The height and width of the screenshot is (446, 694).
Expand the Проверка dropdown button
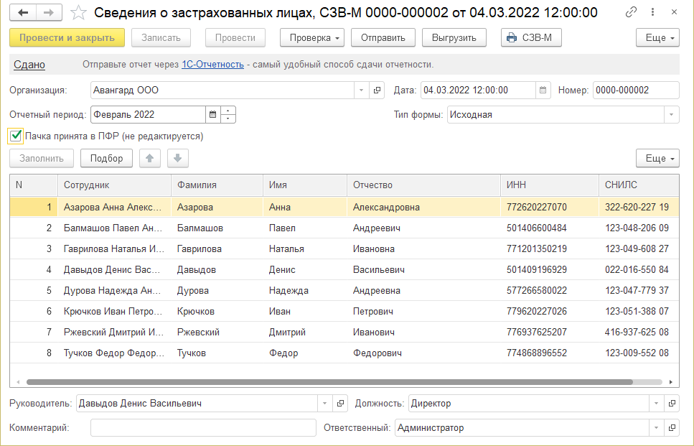pyautogui.click(x=312, y=37)
